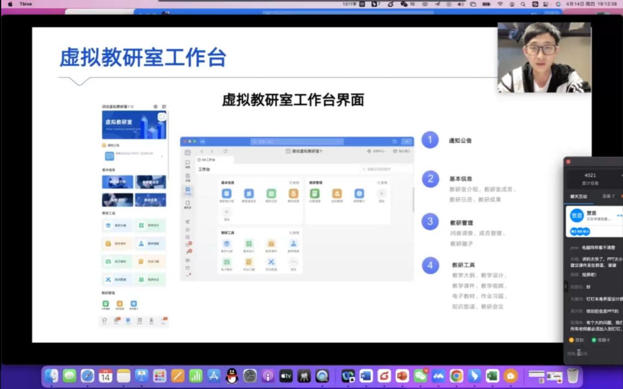Image resolution: width=623 pixels, height=389 pixels.
Task: Open Finder from the dock
Action: (51, 376)
